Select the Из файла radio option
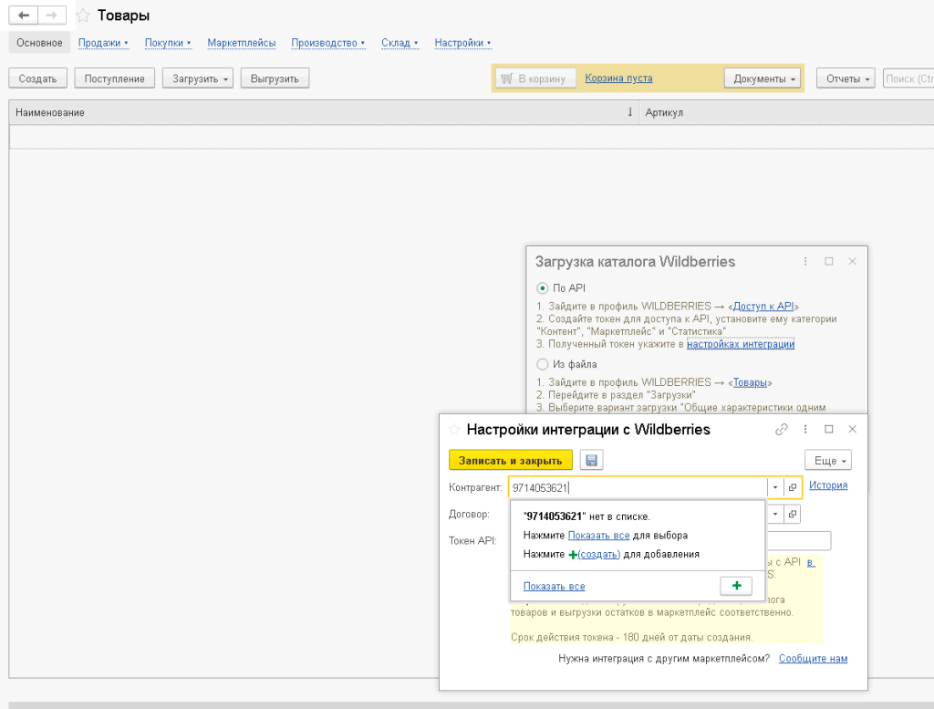Screen dimensions: 934x709 (x=542, y=364)
